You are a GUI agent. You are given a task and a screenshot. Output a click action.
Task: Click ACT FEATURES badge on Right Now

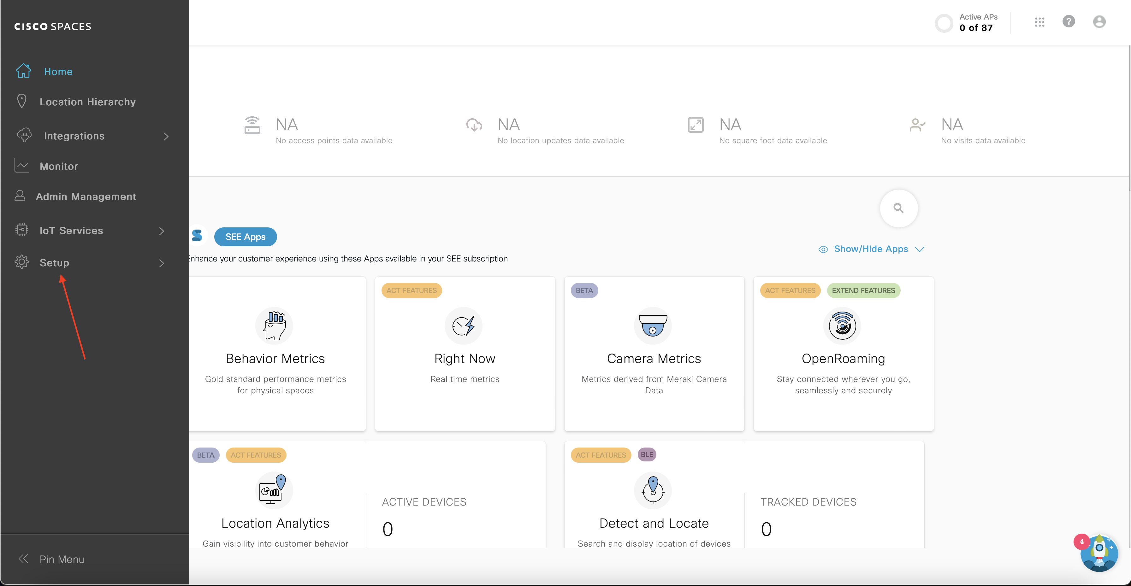[x=412, y=290]
